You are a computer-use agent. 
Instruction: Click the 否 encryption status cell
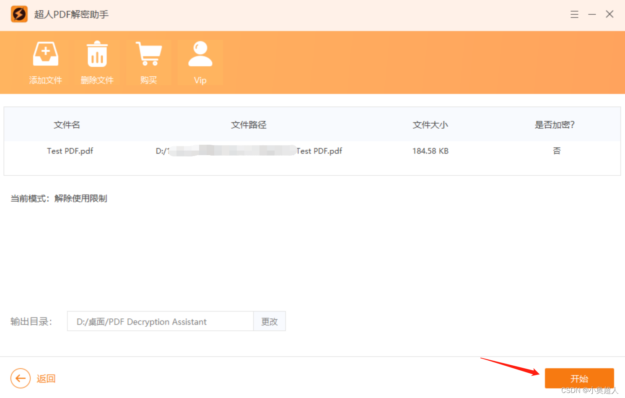point(556,151)
